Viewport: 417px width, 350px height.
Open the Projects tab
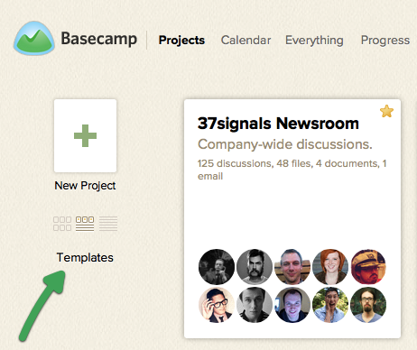[x=181, y=41]
